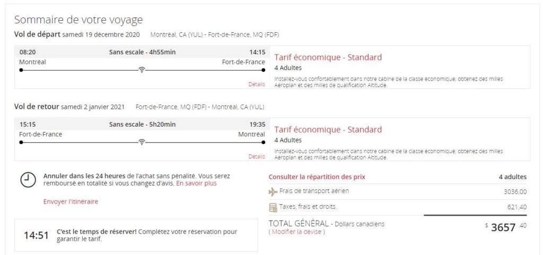This screenshot has height=255, width=543.
Task: Click the departure flight 08:20 time bar
Action: click(x=142, y=52)
